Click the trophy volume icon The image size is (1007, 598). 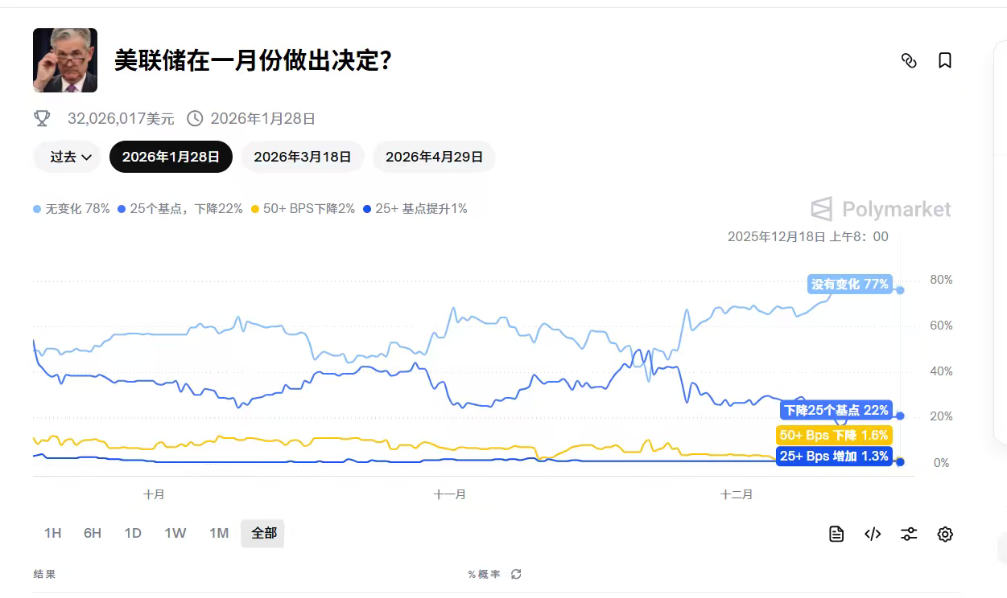[42, 119]
